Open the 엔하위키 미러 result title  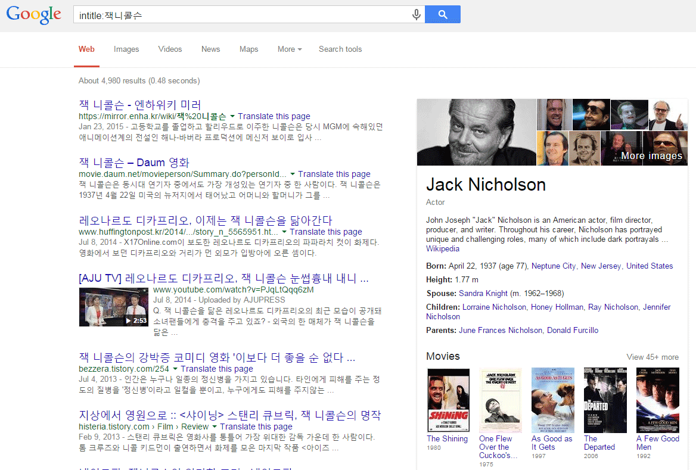(140, 105)
